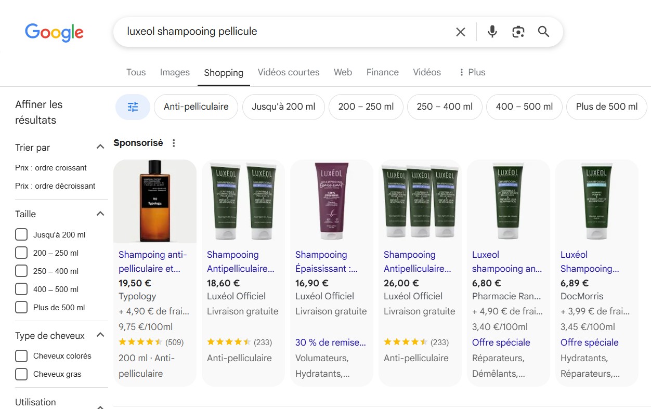The image size is (651, 409).
Task: Open the Vidéos courtes tab
Action: pyautogui.click(x=289, y=72)
